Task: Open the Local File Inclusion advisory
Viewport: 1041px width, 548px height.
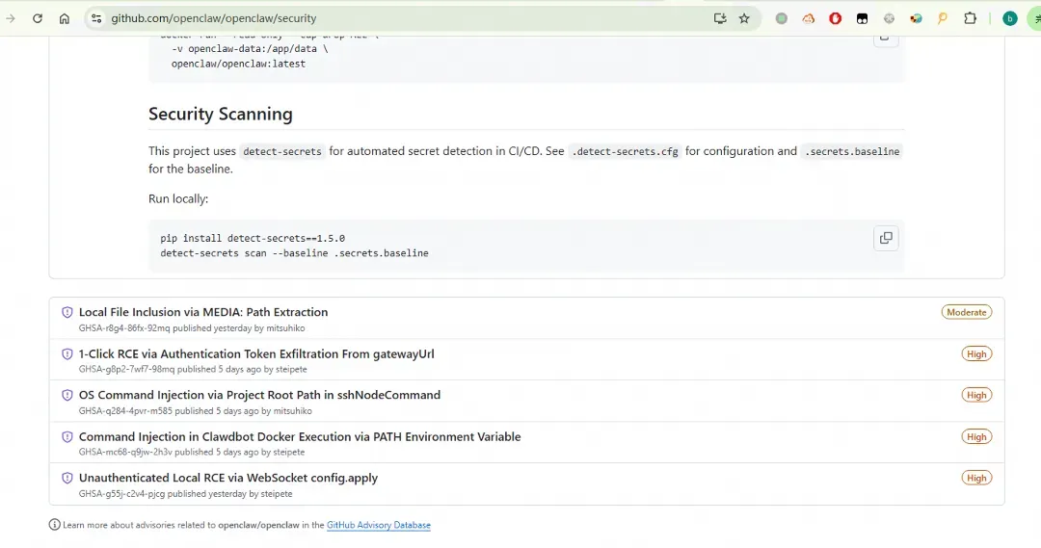Action: [x=203, y=312]
